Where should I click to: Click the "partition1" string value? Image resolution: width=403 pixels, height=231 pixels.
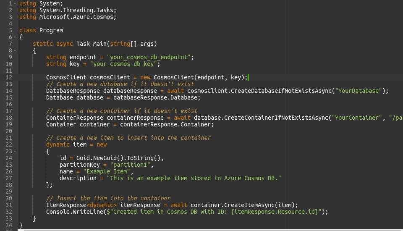(130, 165)
